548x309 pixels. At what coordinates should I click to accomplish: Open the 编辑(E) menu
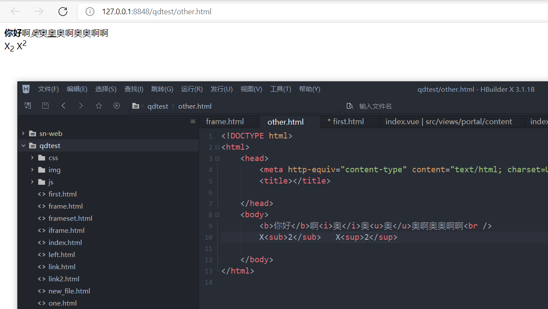pyautogui.click(x=77, y=89)
